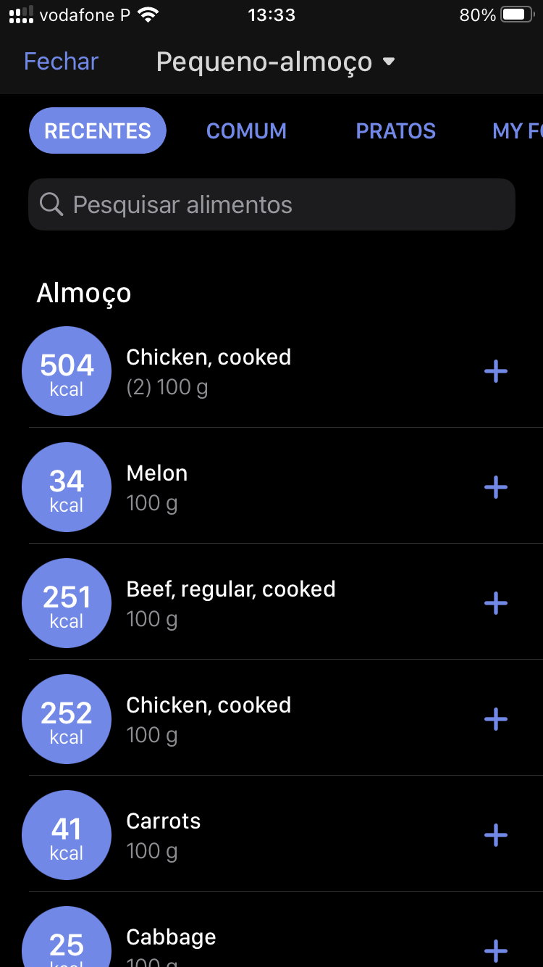543x967 pixels.
Task: Tap the search magnifier icon
Action: coord(51,204)
